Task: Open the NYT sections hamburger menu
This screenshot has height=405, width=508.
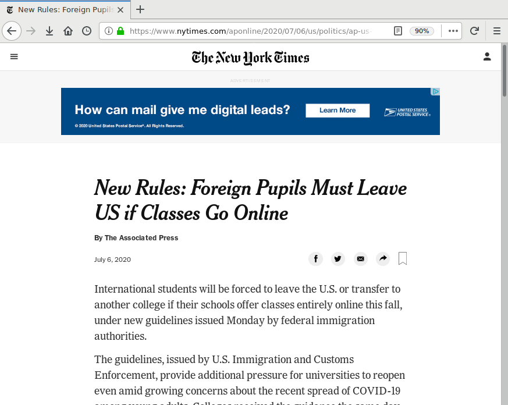Action: [14, 56]
